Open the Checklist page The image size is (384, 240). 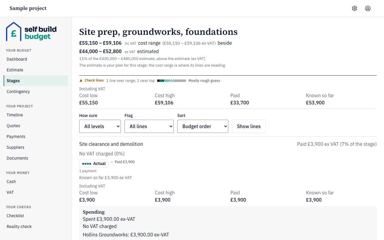tap(36, 216)
